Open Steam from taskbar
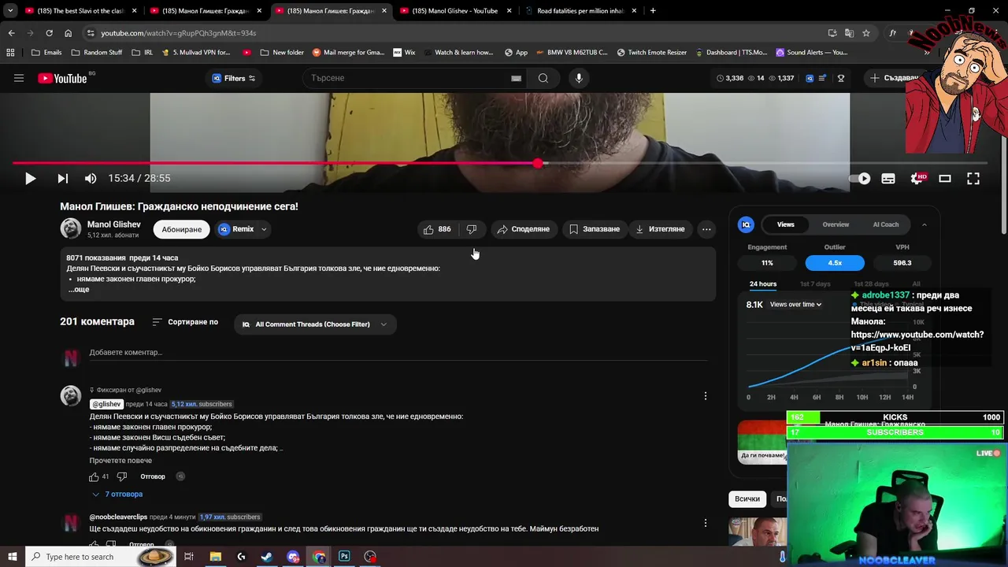Image resolution: width=1008 pixels, height=567 pixels. [267, 557]
